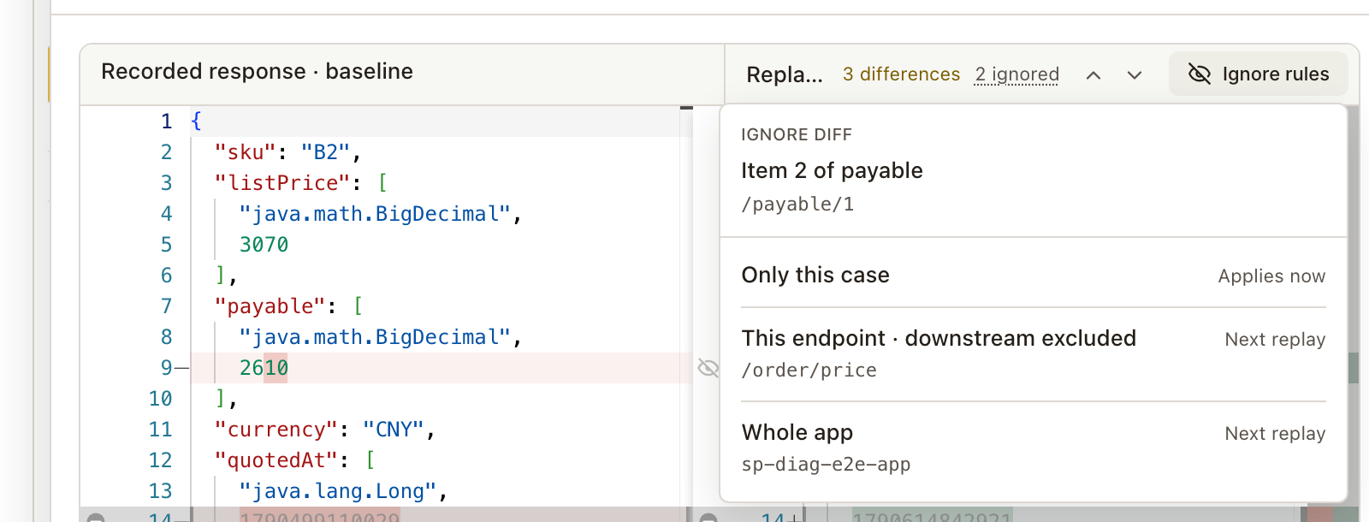Click the revert marker icon on baseline line 14
Viewport: 1369px width, 522px height.
(x=97, y=518)
